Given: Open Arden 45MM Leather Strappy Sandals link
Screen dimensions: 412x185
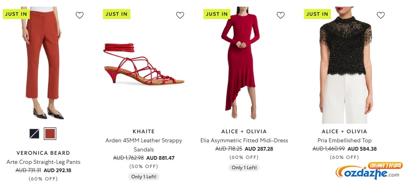Looking at the screenshot, I should click(144, 145).
